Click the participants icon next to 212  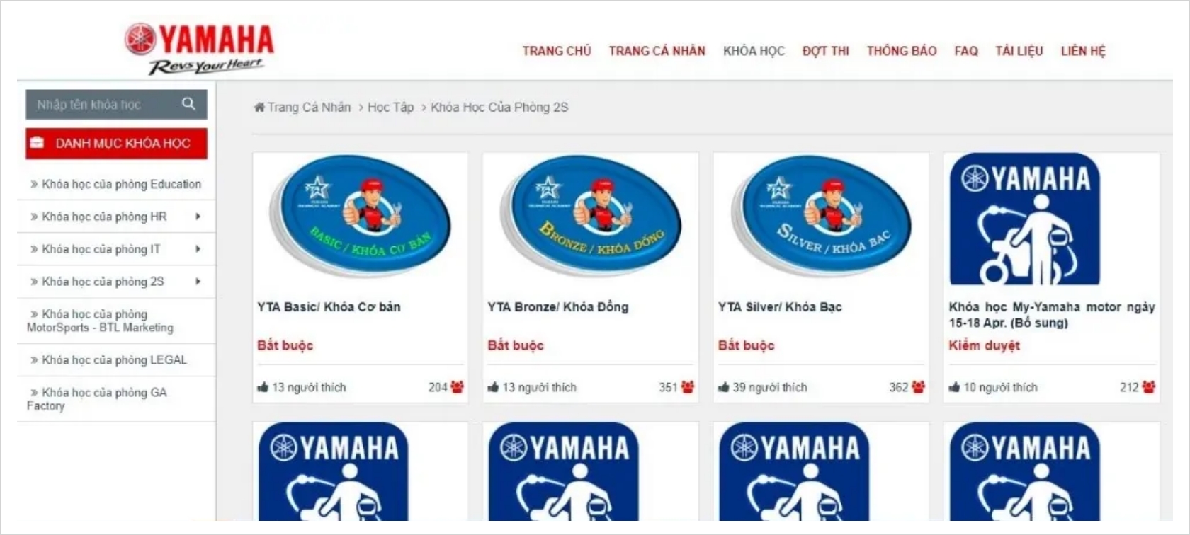click(1148, 387)
